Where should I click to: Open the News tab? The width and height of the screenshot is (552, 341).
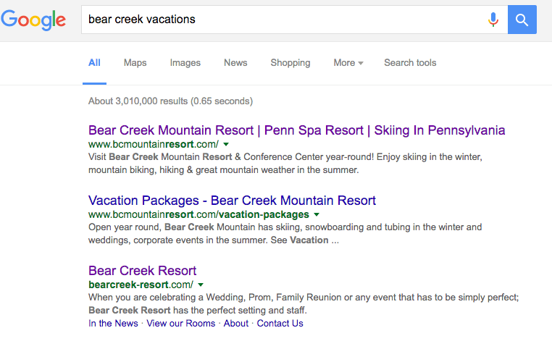pos(235,63)
